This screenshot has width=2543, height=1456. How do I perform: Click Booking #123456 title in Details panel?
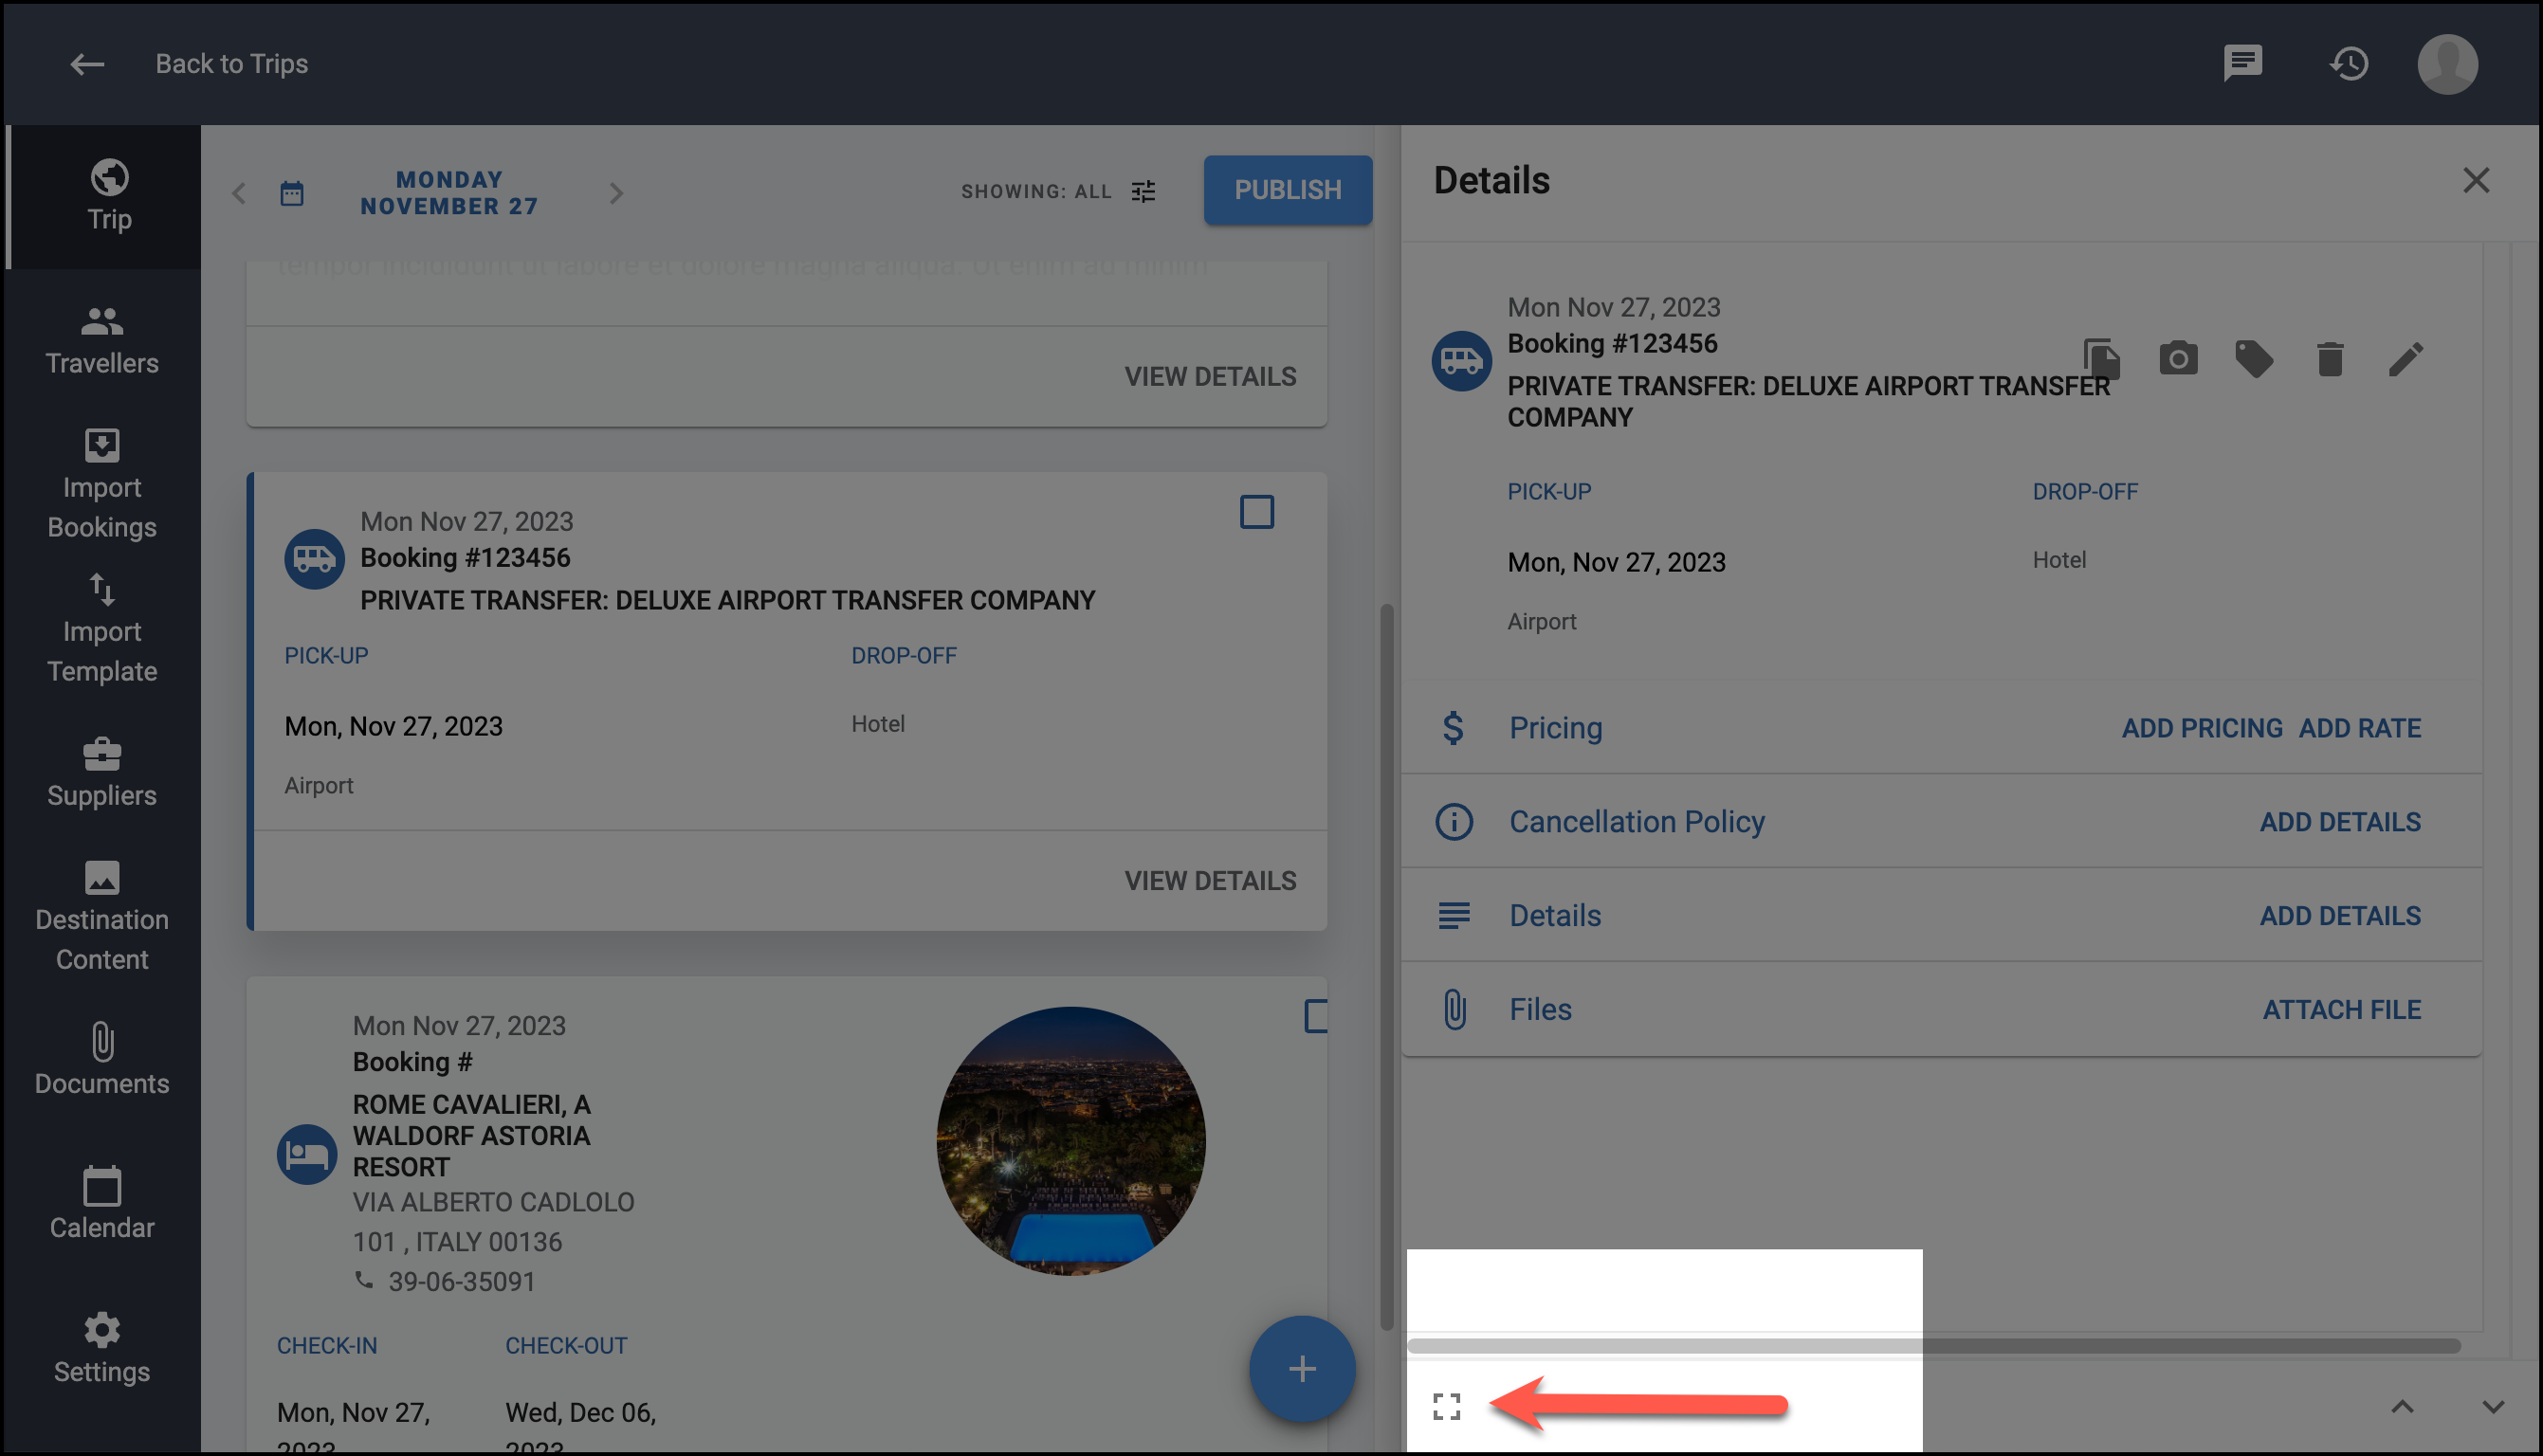(x=1612, y=343)
